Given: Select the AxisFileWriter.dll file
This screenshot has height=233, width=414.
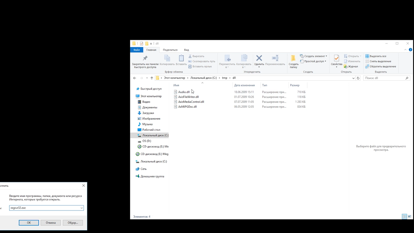Looking at the screenshot, I should (x=188, y=97).
